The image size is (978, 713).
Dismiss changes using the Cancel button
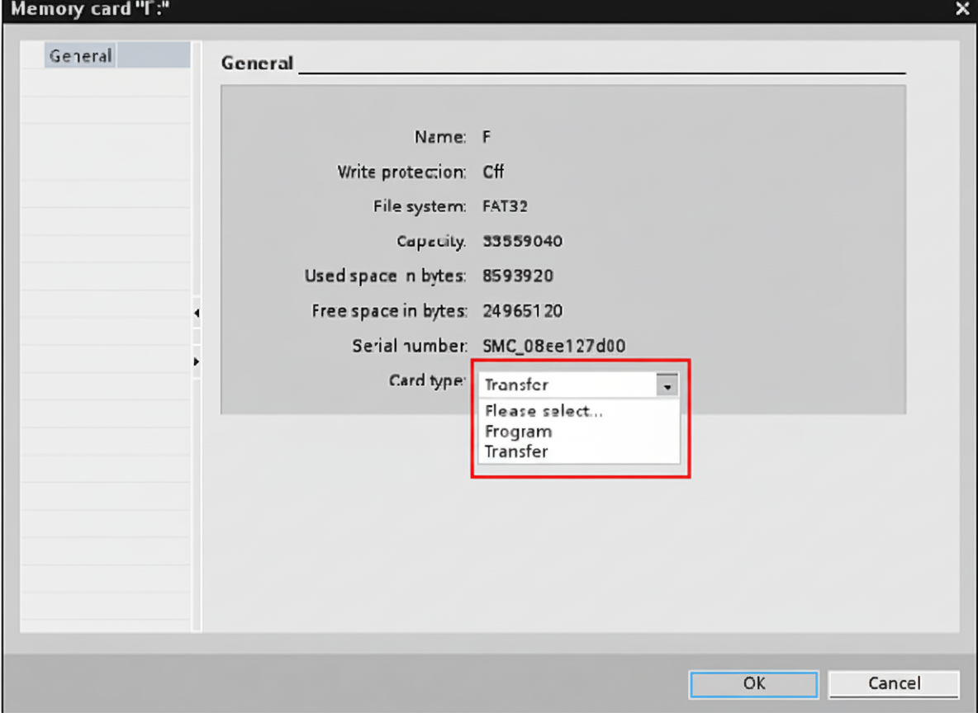point(894,684)
